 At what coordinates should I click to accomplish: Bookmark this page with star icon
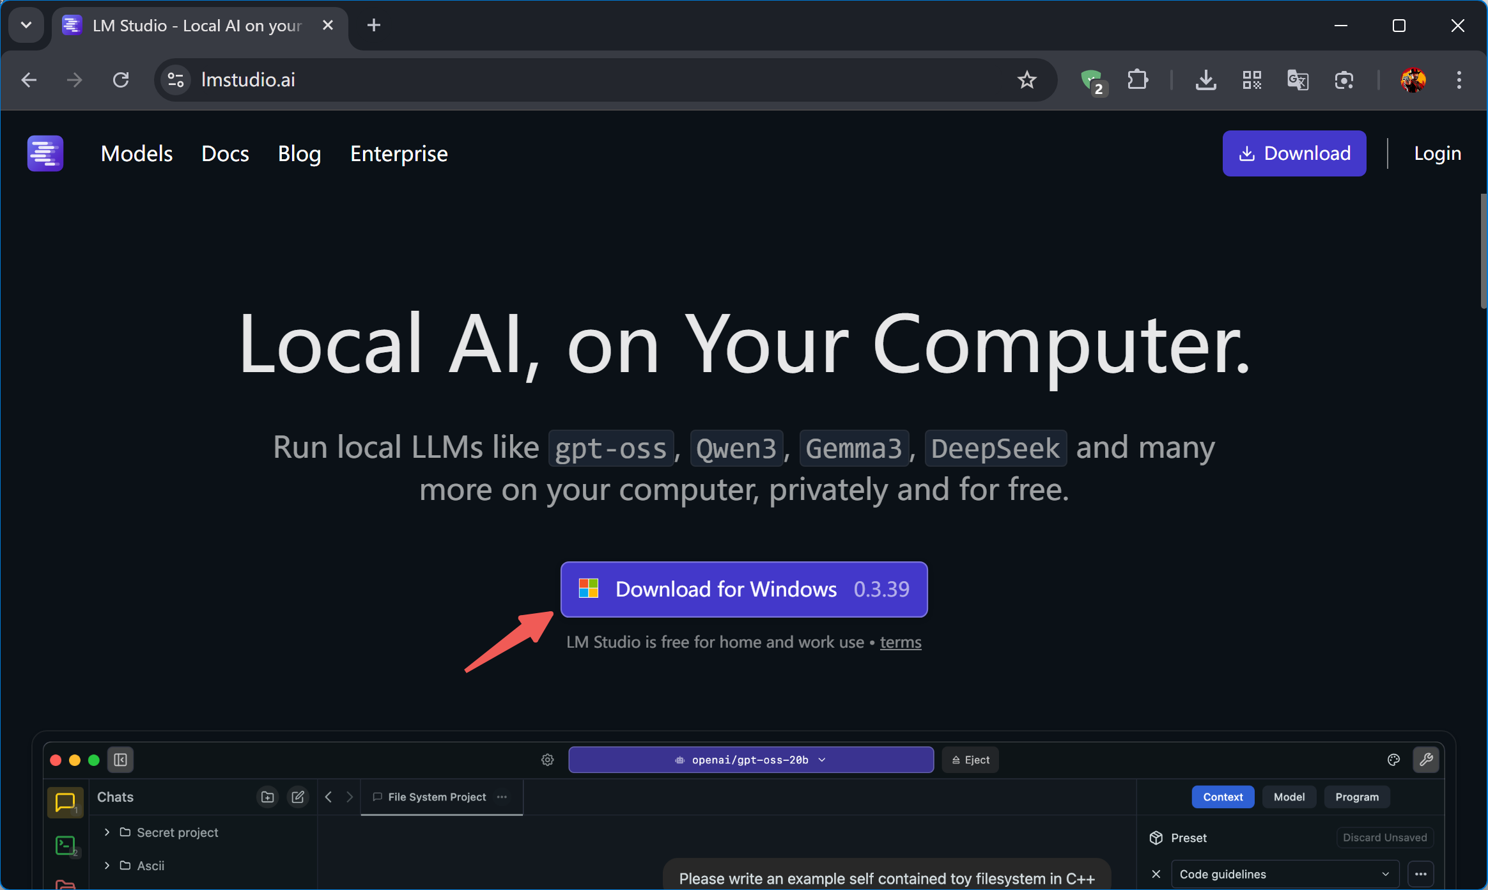(x=1027, y=80)
